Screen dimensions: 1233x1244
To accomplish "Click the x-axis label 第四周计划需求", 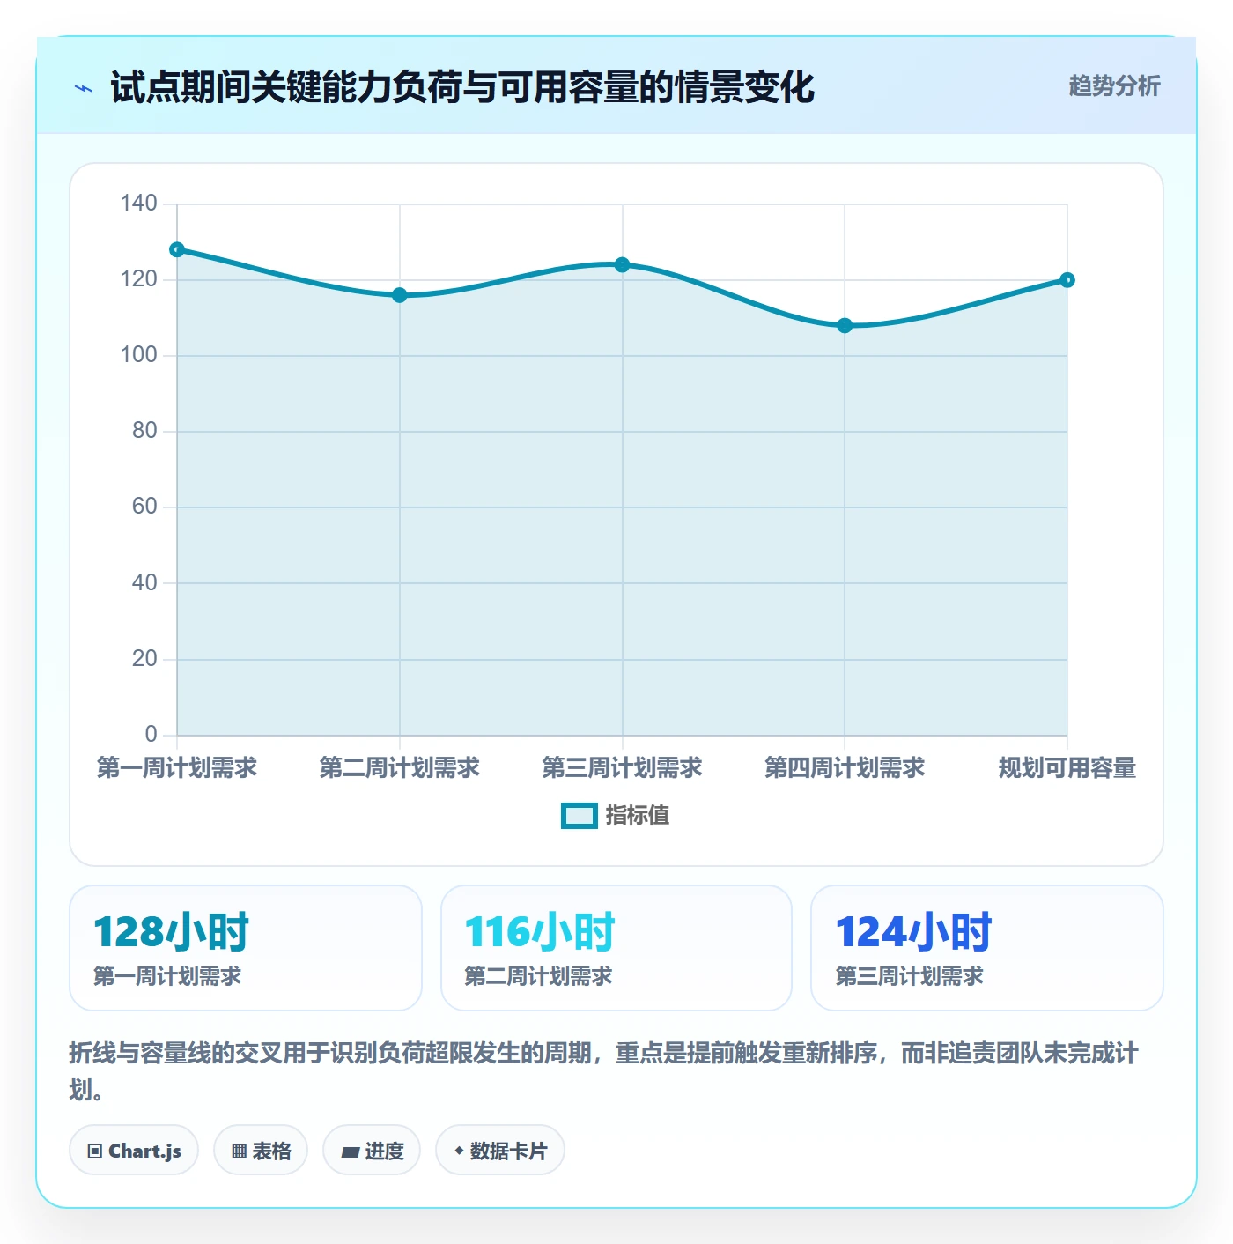I will (x=845, y=768).
